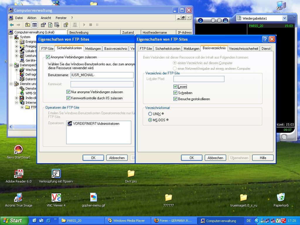Click the help icon in Computerverwaltung toolbar

point(66,25)
